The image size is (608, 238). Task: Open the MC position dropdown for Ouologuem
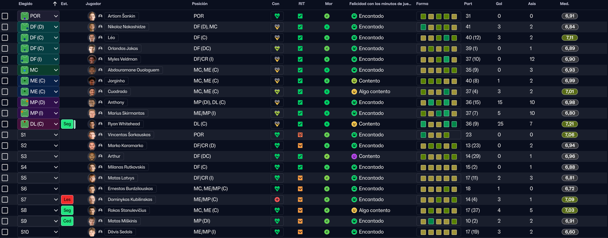pos(39,70)
